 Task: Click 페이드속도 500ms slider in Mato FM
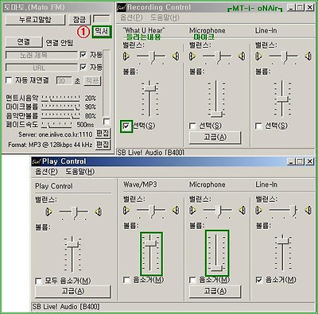pos(56,124)
